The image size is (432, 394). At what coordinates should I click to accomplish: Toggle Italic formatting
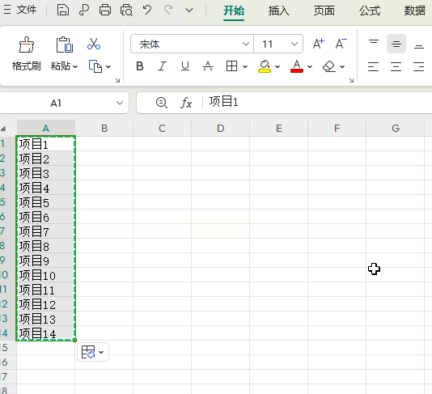point(162,66)
